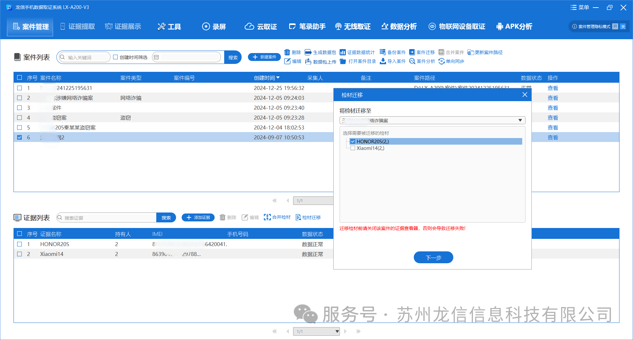
Task: Check the Xiaomi14(2,) checkbox in dialog
Action: (353, 148)
